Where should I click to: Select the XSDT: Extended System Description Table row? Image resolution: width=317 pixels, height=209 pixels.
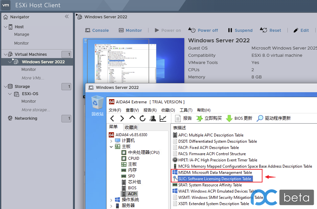click(x=211, y=204)
